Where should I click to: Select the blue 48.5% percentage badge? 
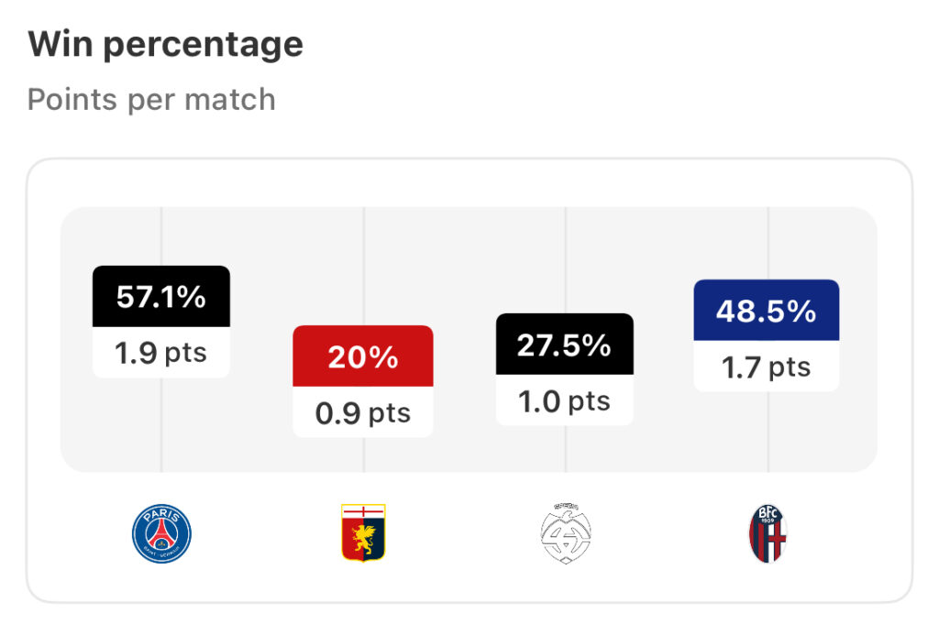pyautogui.click(x=767, y=310)
